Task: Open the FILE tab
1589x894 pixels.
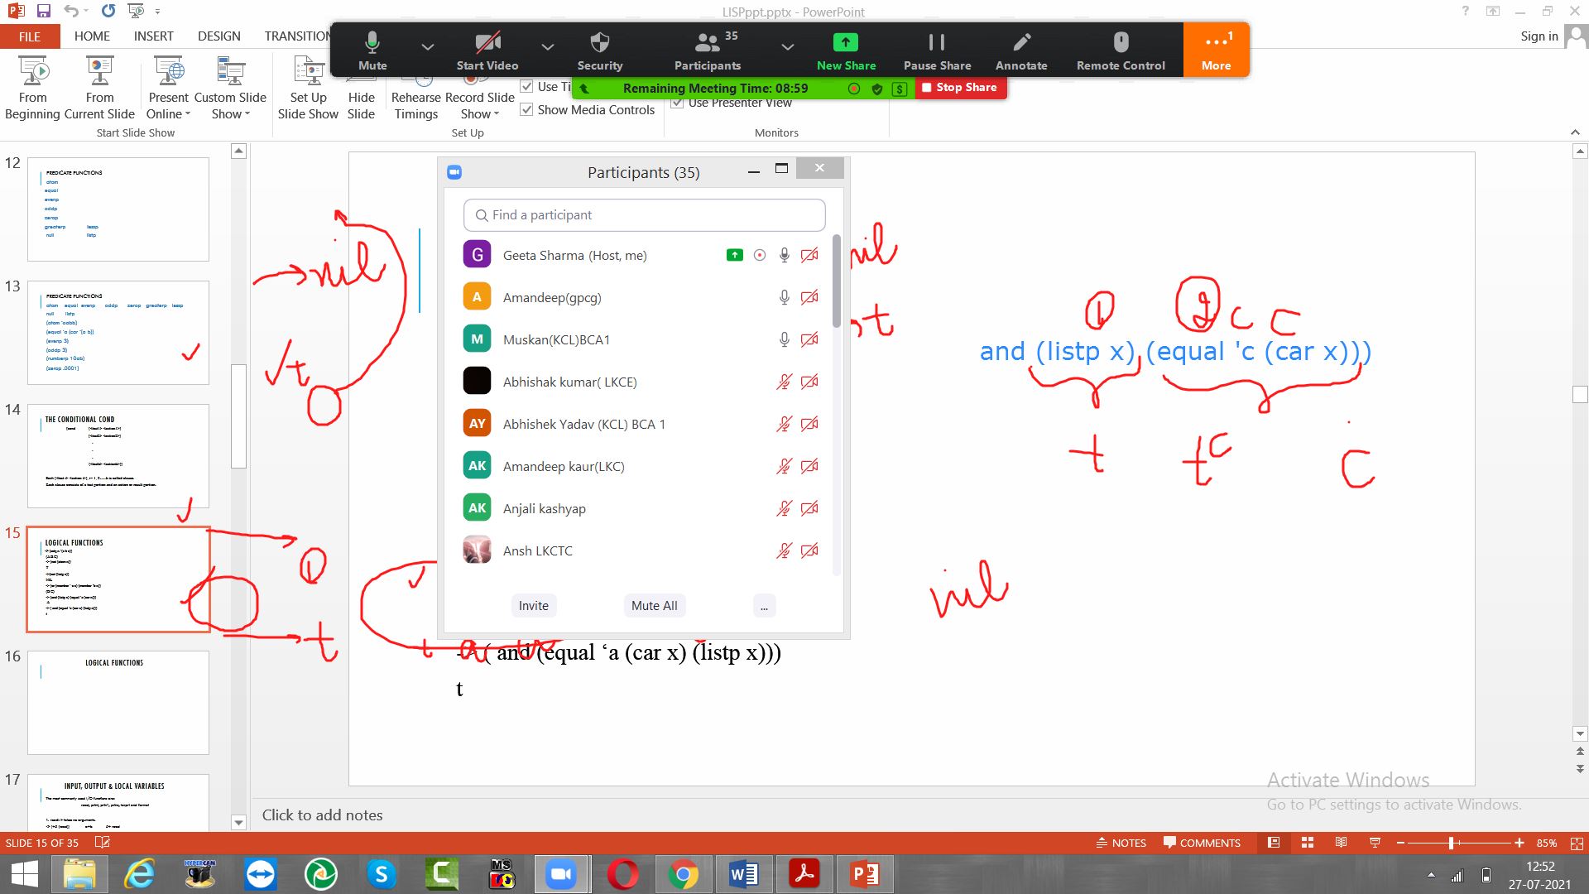Action: (30, 36)
